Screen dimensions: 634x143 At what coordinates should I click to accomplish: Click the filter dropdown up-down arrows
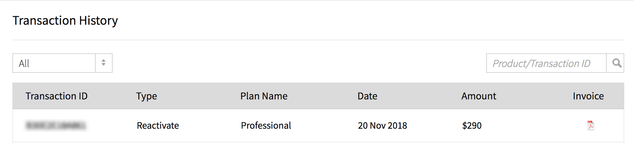pyautogui.click(x=103, y=63)
